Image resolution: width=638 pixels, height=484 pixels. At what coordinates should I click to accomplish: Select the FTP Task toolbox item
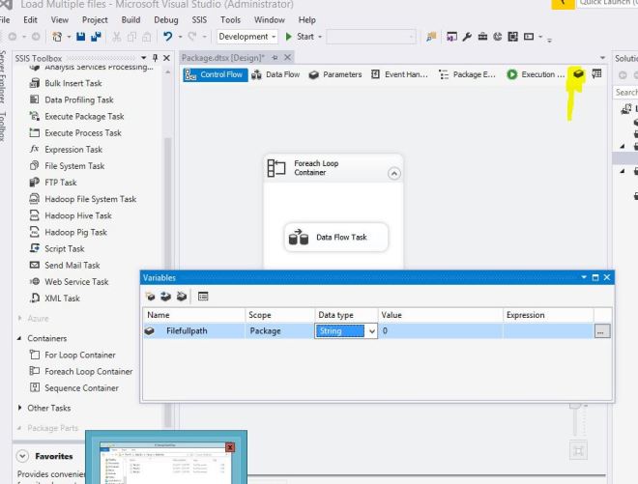(60, 183)
